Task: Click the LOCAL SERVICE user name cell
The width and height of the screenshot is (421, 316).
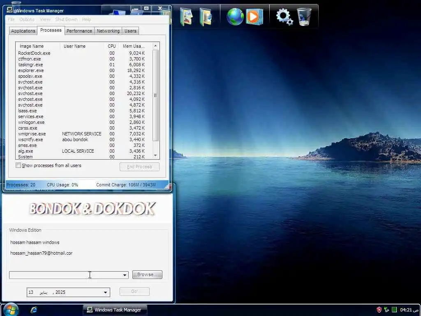Action: click(78, 151)
